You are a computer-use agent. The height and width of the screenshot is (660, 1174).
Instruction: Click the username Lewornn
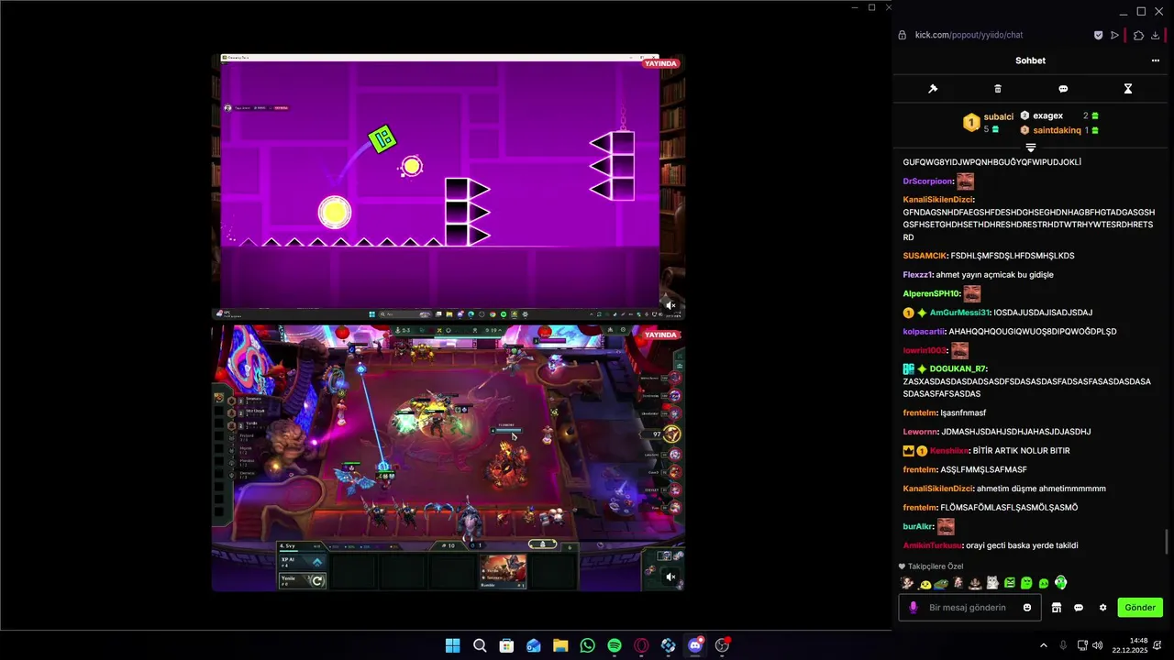[919, 432]
